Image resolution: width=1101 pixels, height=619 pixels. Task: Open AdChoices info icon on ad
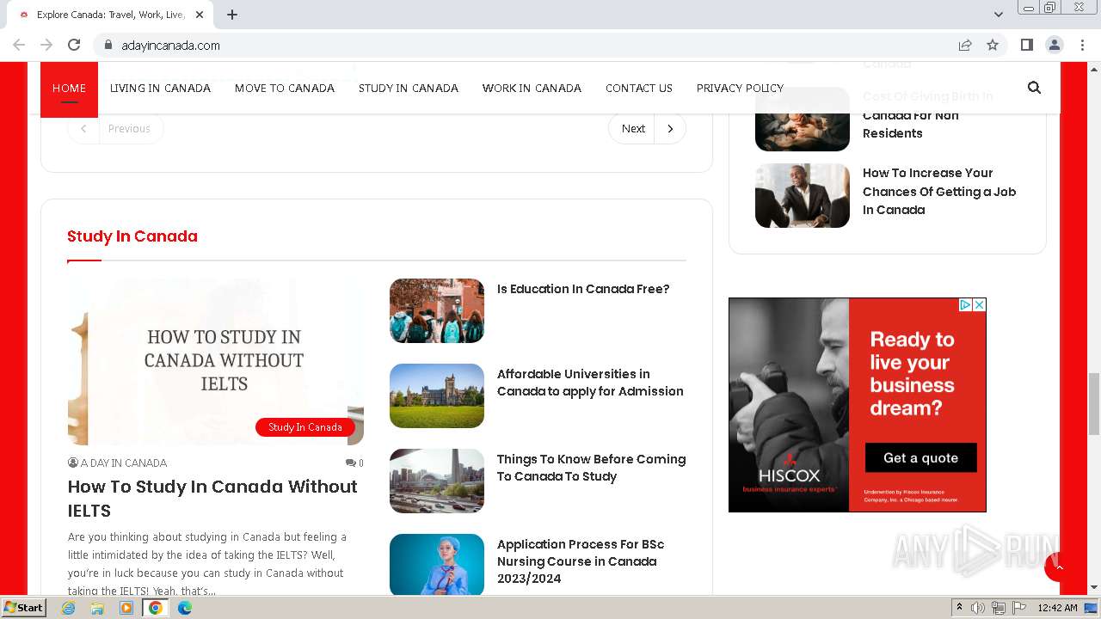click(965, 305)
